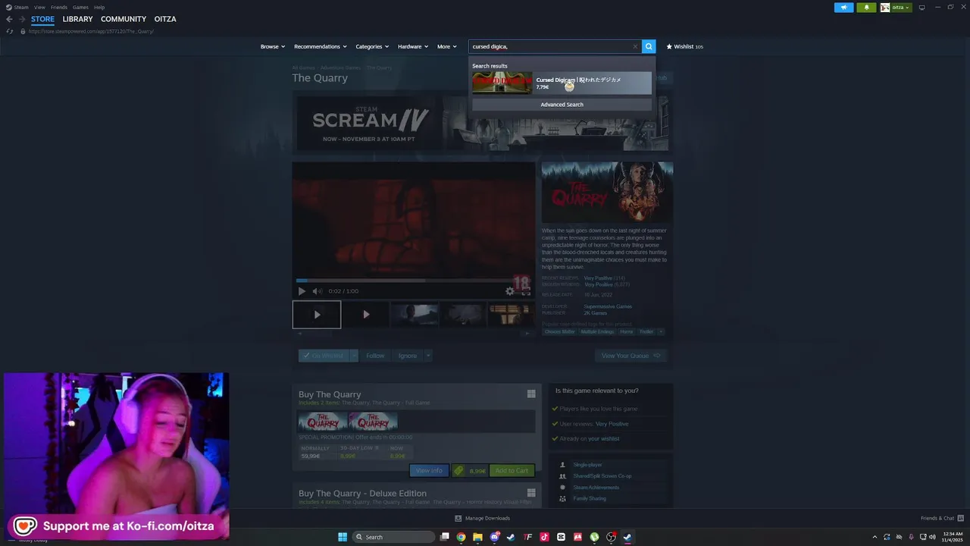Open Google Chrome from taskbar

[x=461, y=537]
